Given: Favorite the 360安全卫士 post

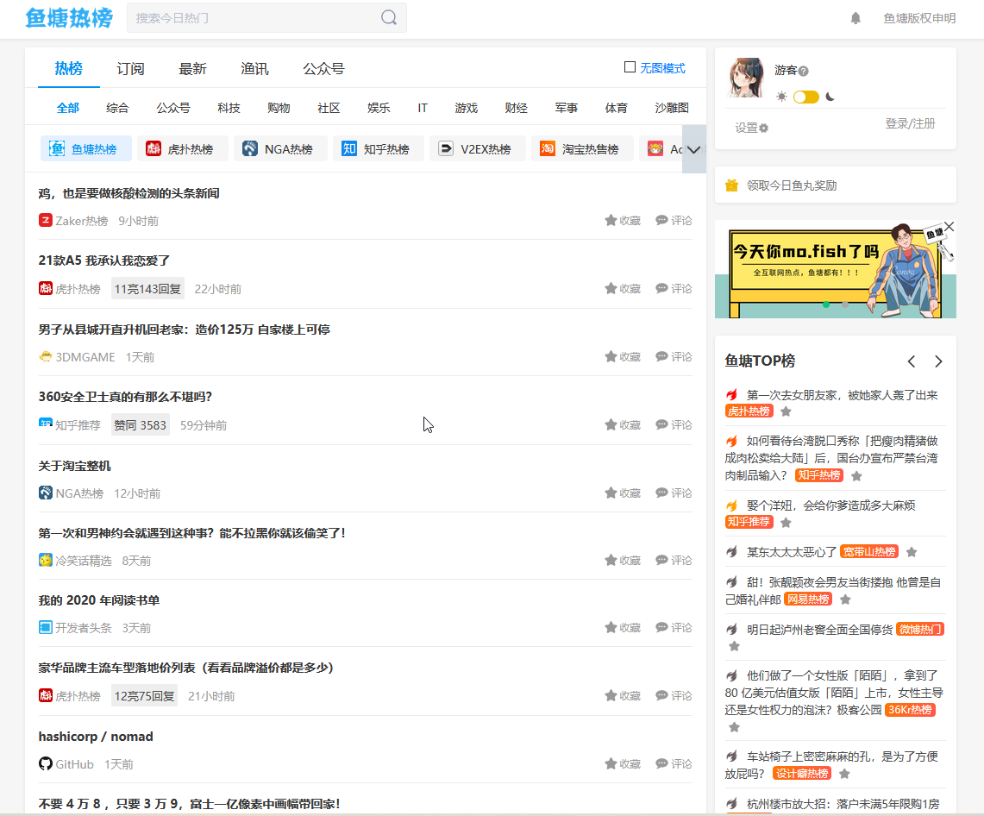Looking at the screenshot, I should [623, 425].
